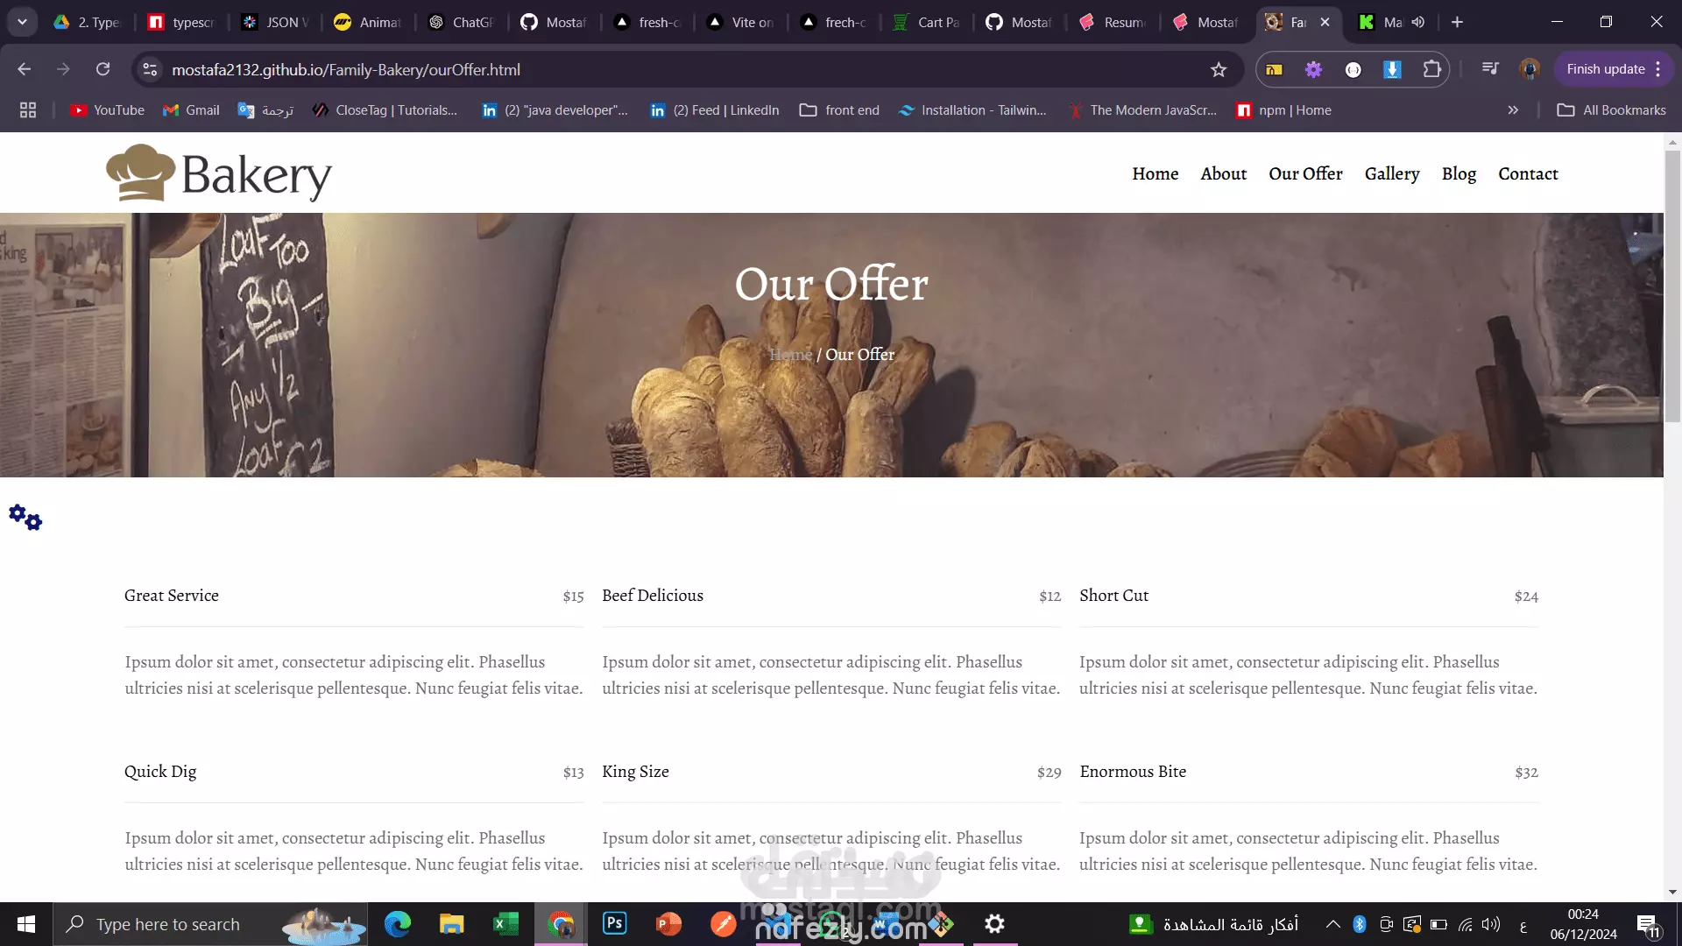View site information icon in address bar
This screenshot has width=1682, height=946.
point(151,69)
